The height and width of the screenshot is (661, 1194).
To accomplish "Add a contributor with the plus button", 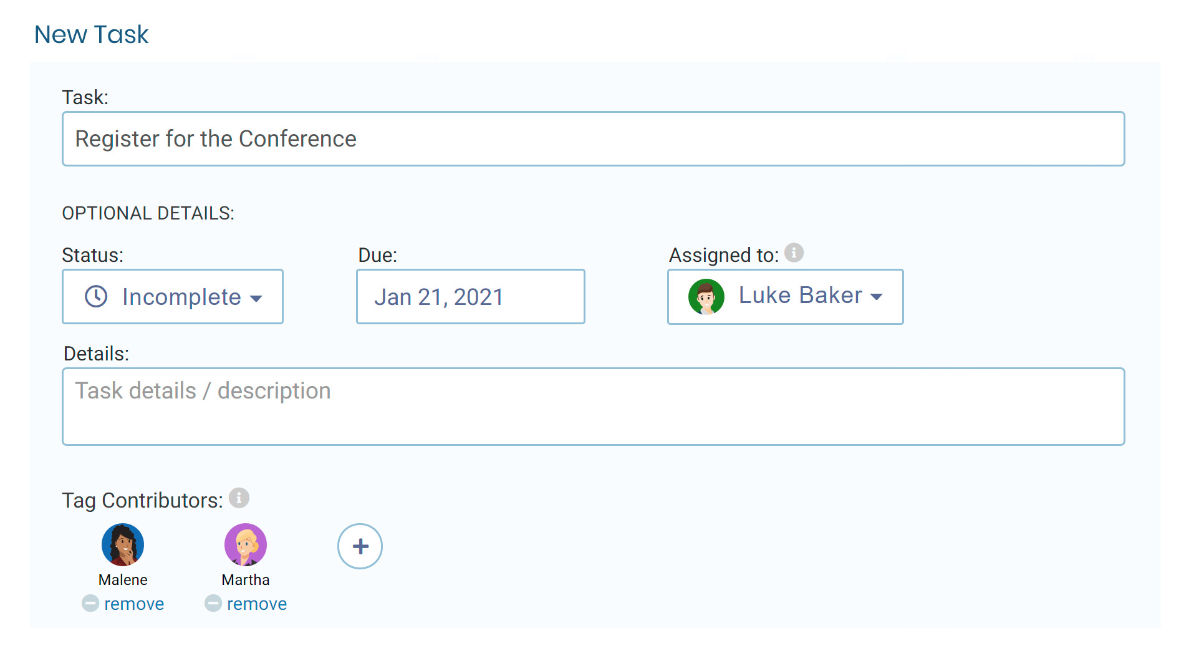I will (360, 546).
